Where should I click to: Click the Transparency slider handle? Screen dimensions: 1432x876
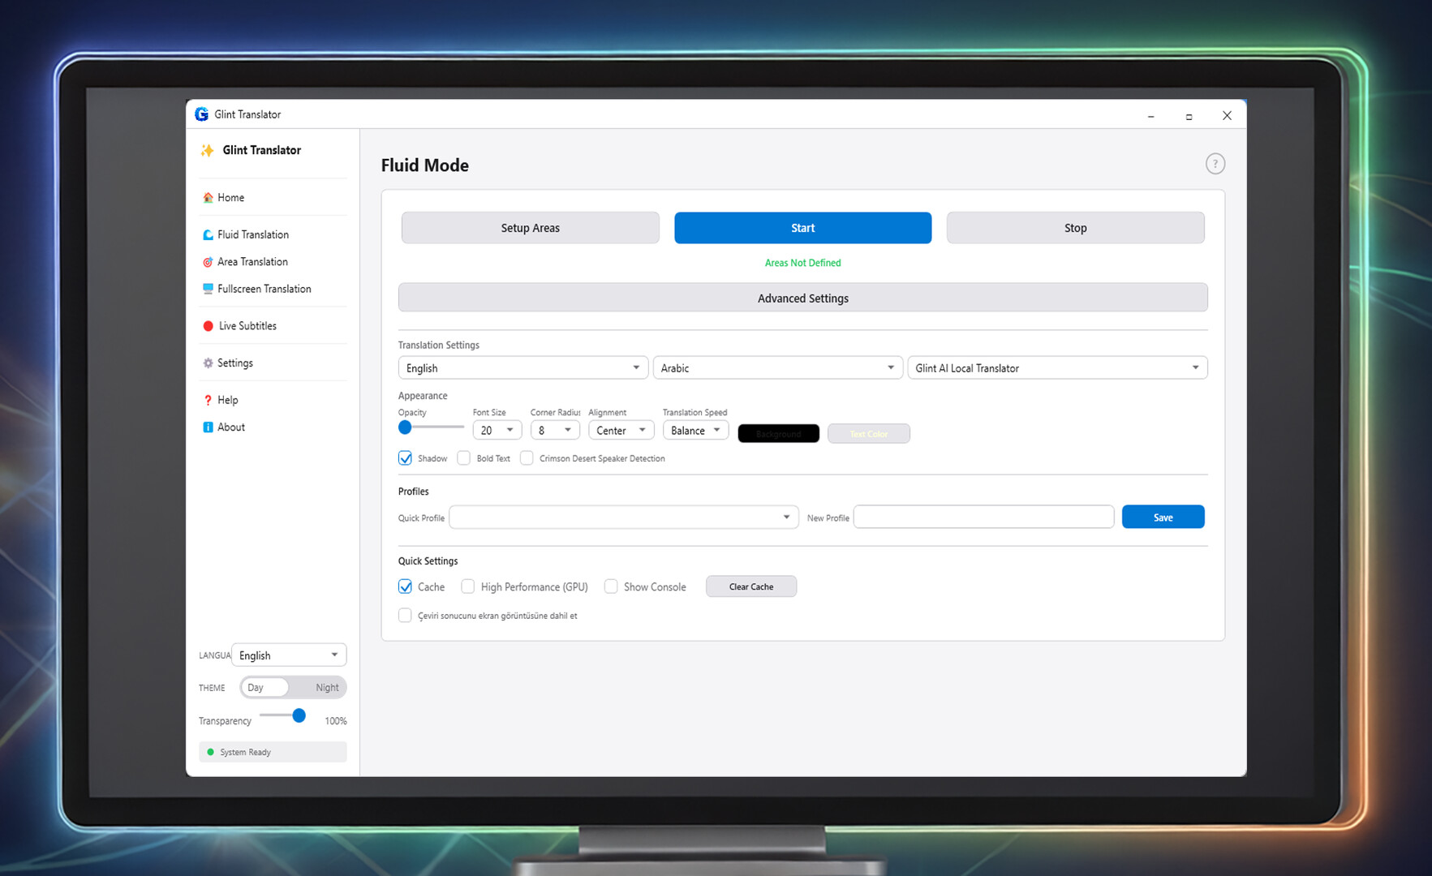(x=299, y=715)
